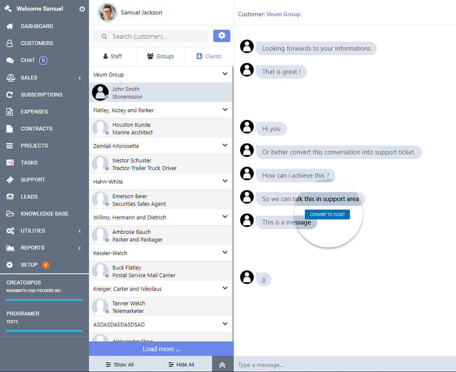Toggle Hide All at the bottom panel

(x=181, y=364)
